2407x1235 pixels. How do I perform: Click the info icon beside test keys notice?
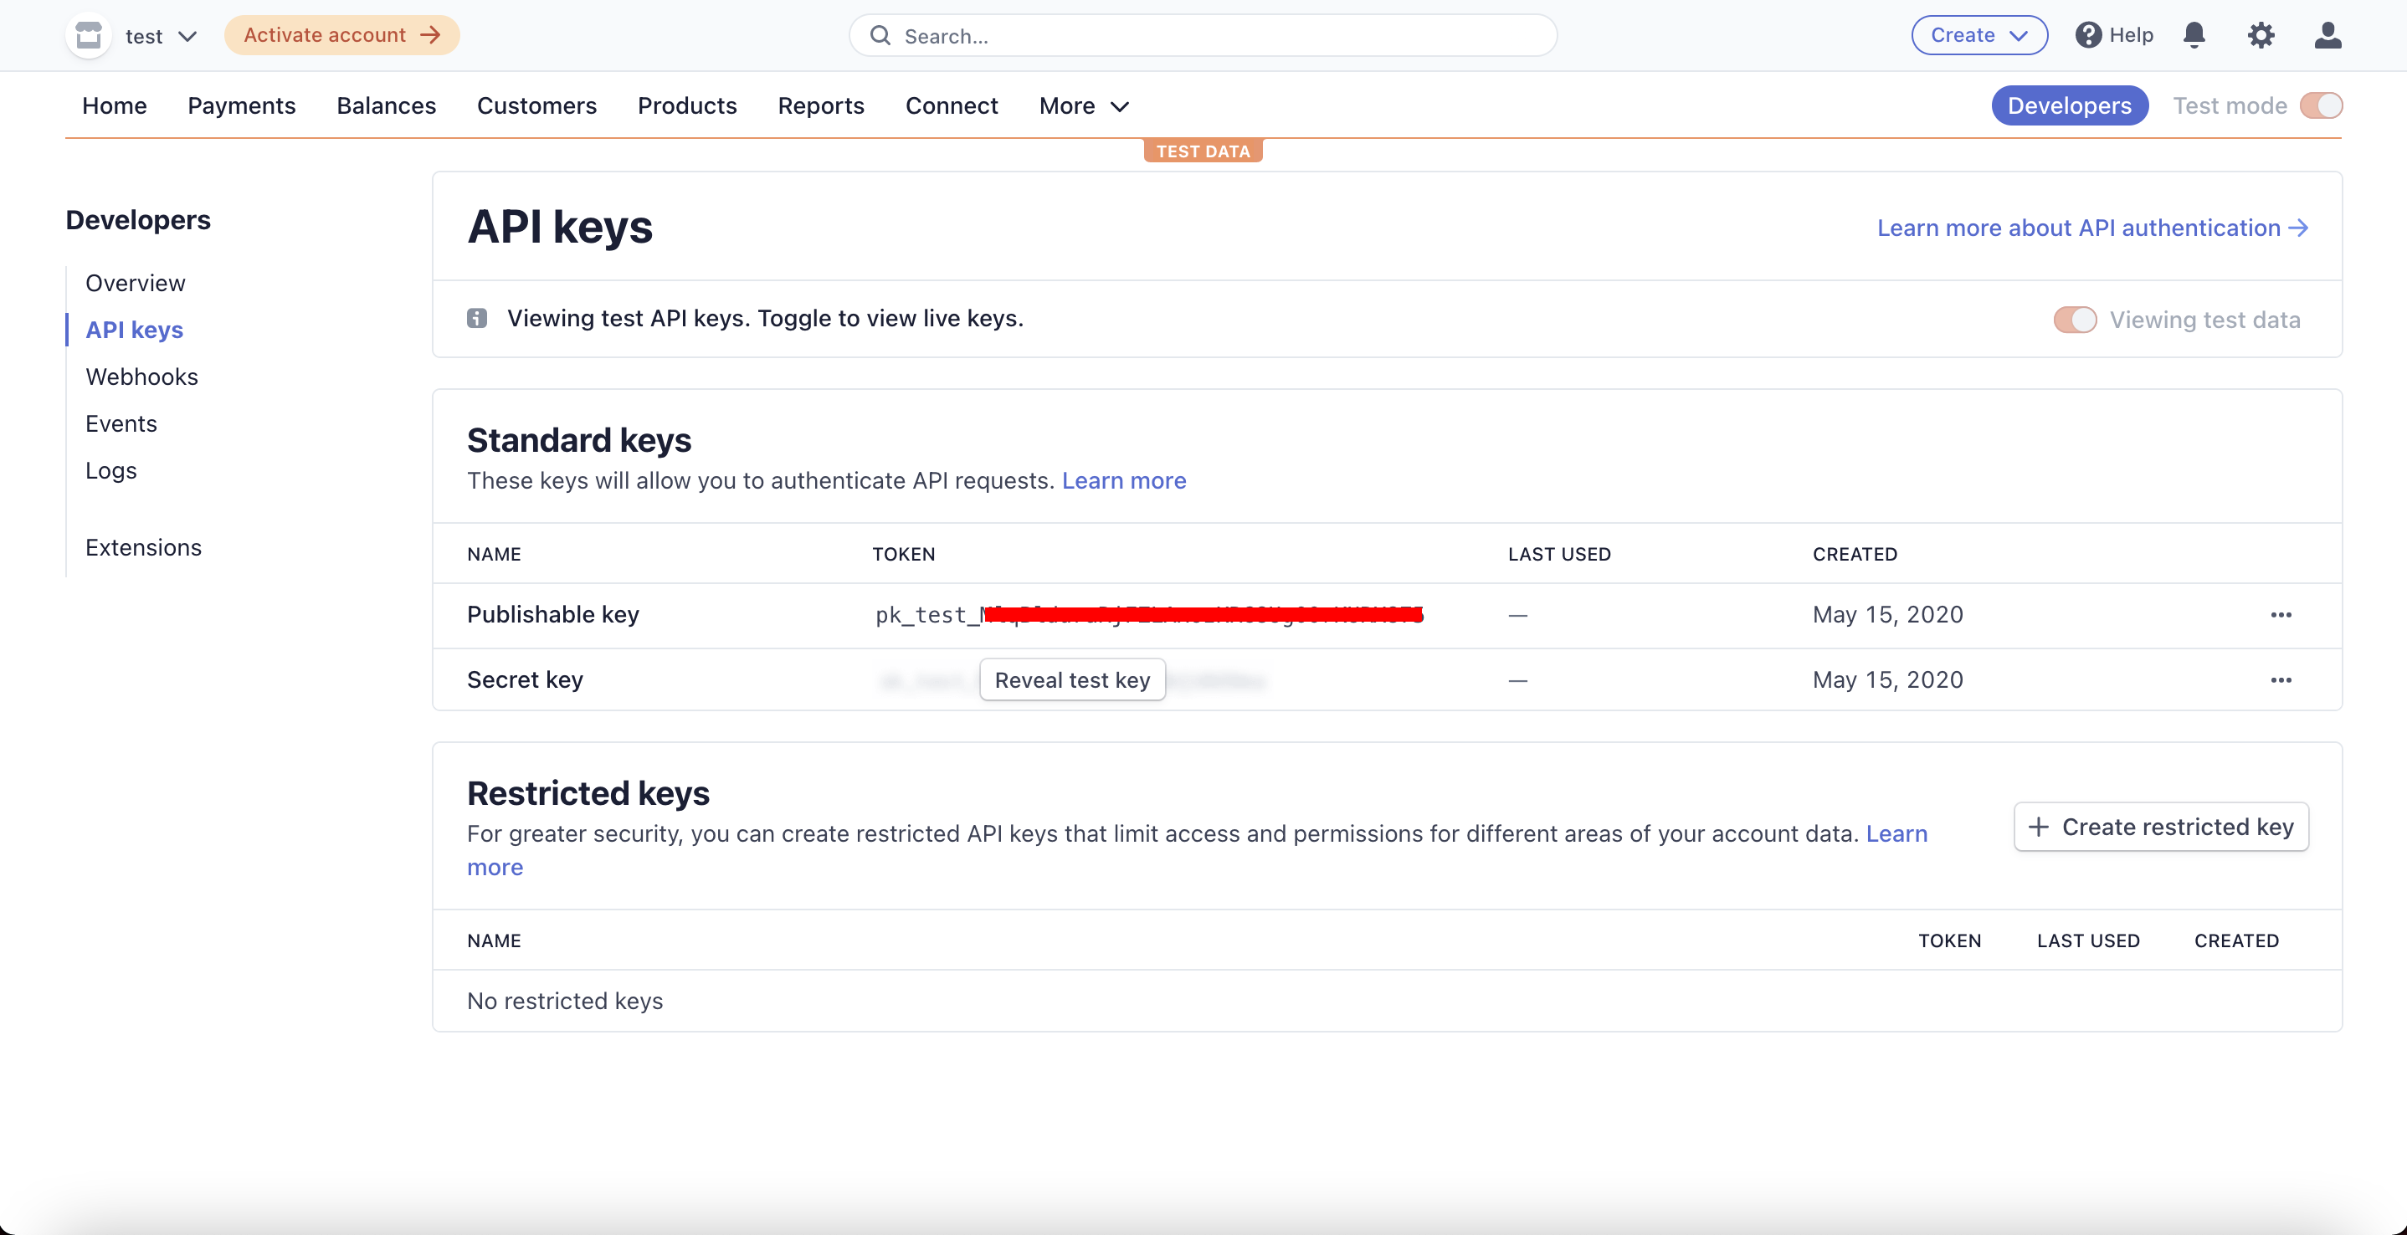(478, 319)
